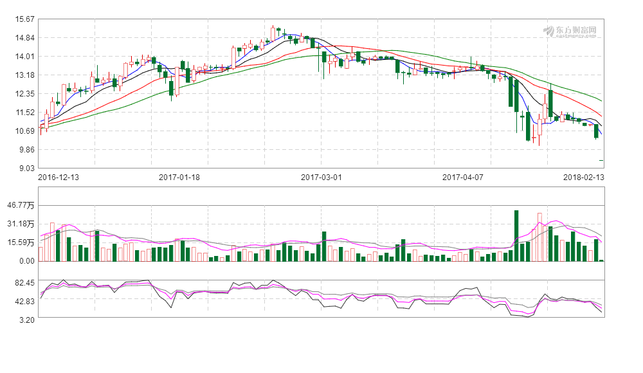Screen dimensions: 643x373
Task: Select the 2017-01-18 date marker
Action: (179, 177)
